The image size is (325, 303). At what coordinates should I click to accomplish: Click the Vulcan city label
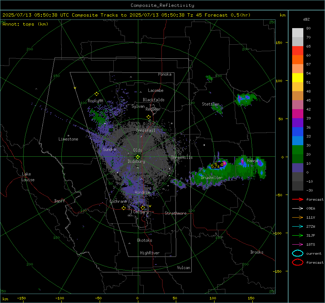point(183,268)
